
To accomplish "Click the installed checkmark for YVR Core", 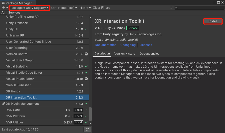I will 86,110.
